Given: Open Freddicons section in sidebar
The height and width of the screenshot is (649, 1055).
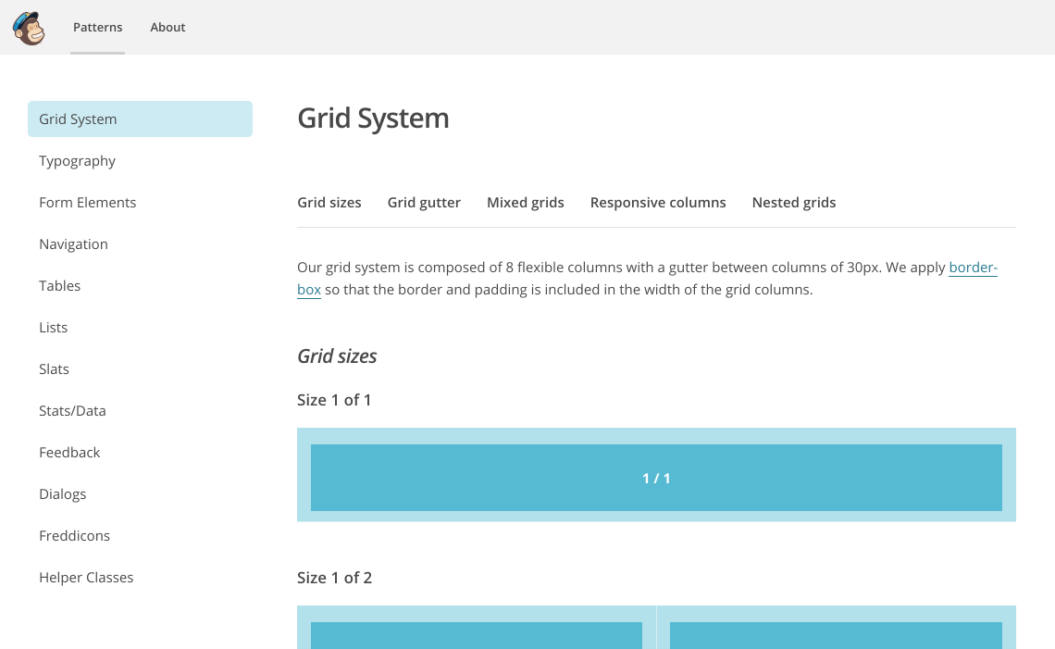Looking at the screenshot, I should [74, 536].
